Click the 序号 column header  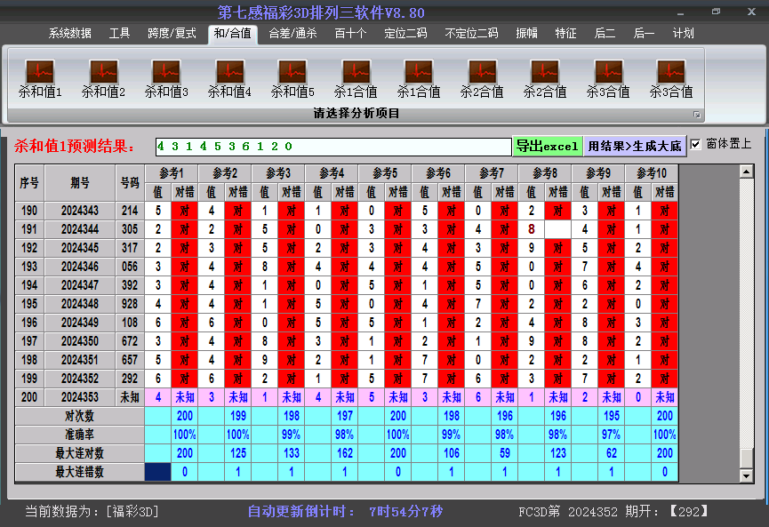pyautogui.click(x=29, y=183)
